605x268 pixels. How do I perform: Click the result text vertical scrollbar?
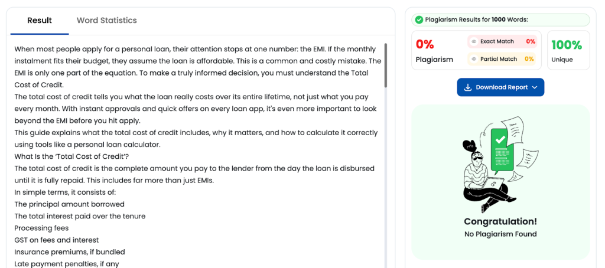[x=386, y=65]
